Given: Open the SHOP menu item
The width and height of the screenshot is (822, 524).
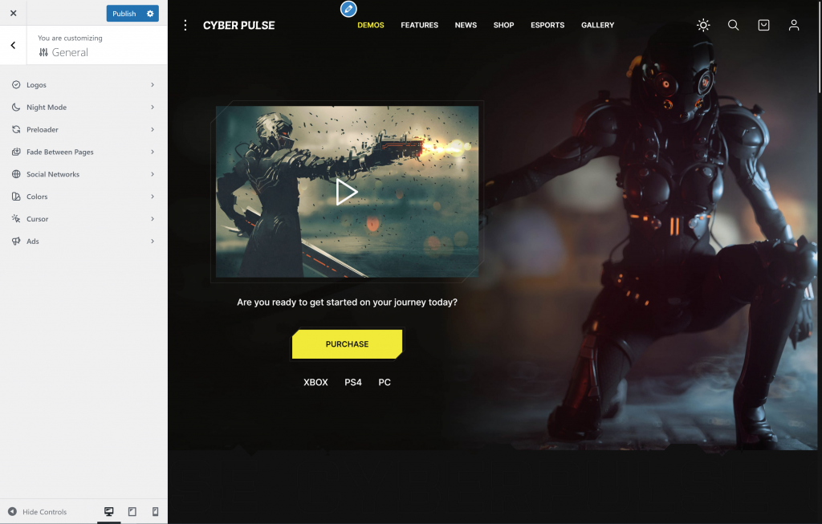Looking at the screenshot, I should tap(503, 25).
